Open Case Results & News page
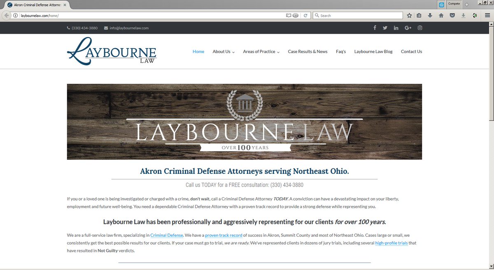The height and width of the screenshot is (270, 494). tap(308, 52)
